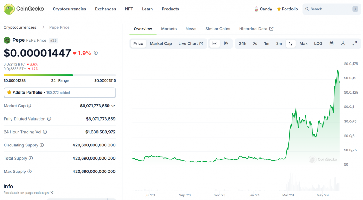The image size is (363, 200).
Task: Select the line chart view icon
Action: (214, 44)
